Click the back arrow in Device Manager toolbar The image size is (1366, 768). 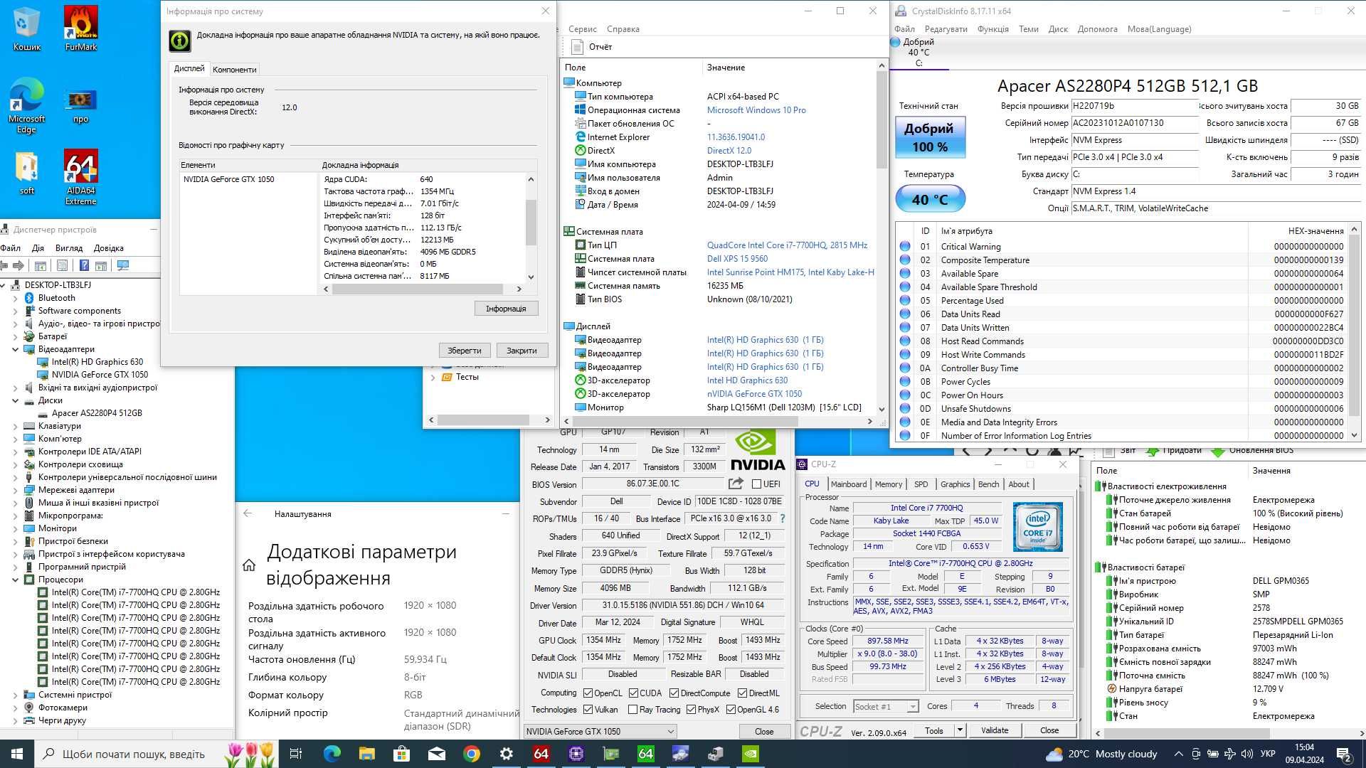tap(4, 265)
